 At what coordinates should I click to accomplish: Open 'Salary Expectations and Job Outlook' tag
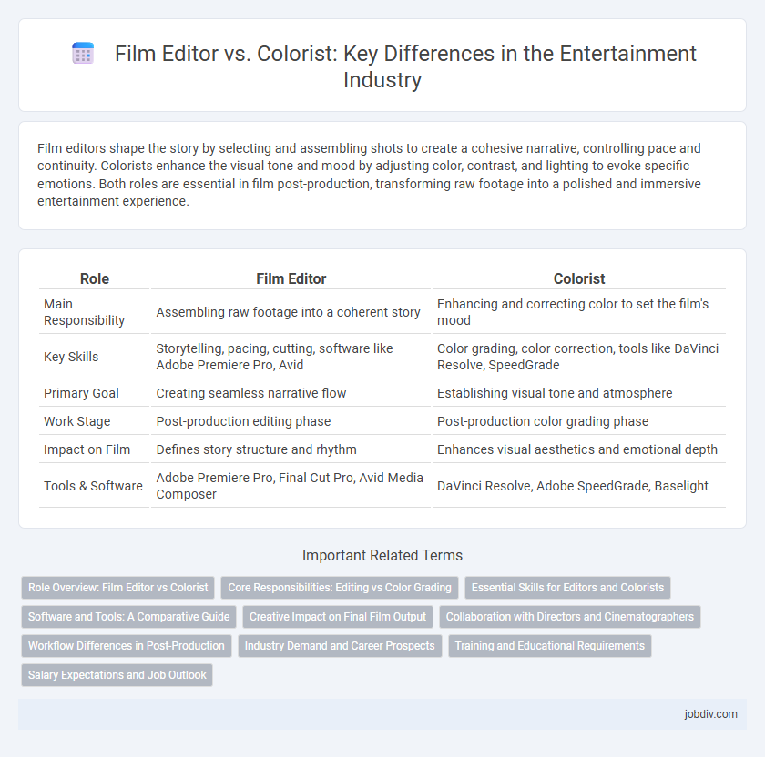coord(117,675)
